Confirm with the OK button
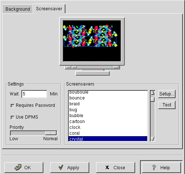The width and height of the screenshot is (185, 174). point(24,167)
